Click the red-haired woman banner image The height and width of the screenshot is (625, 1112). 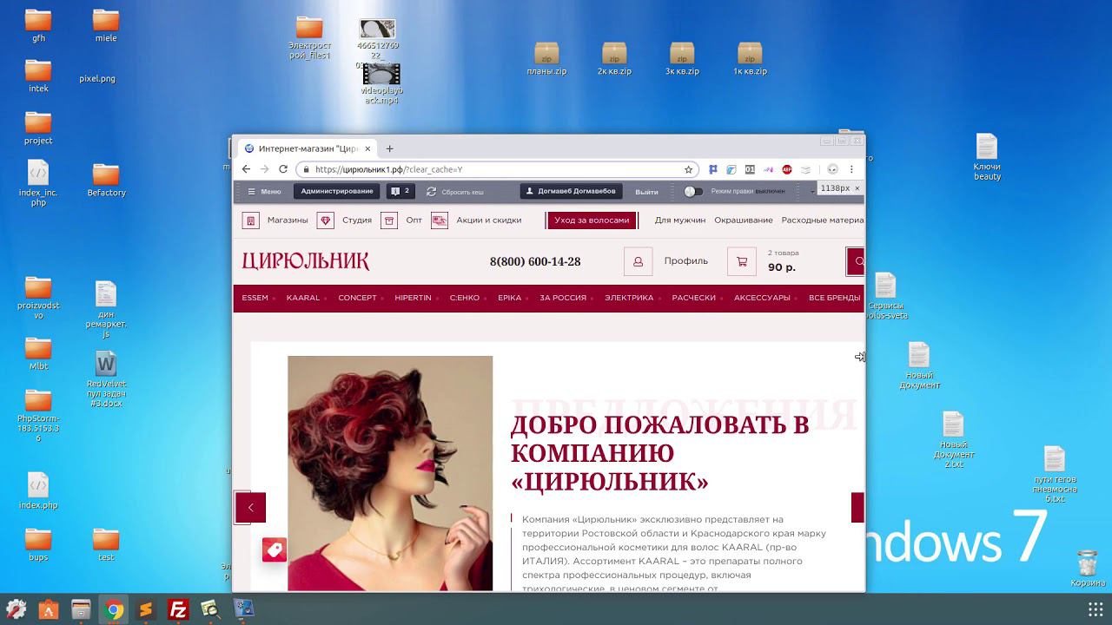pos(390,473)
